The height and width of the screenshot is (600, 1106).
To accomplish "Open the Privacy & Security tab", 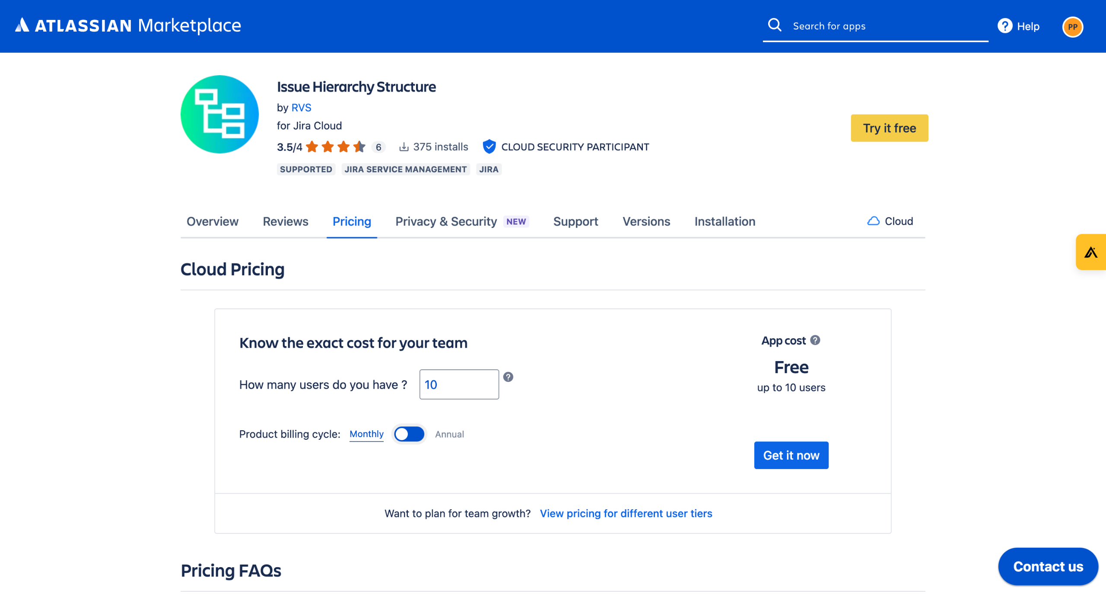I will 446,222.
